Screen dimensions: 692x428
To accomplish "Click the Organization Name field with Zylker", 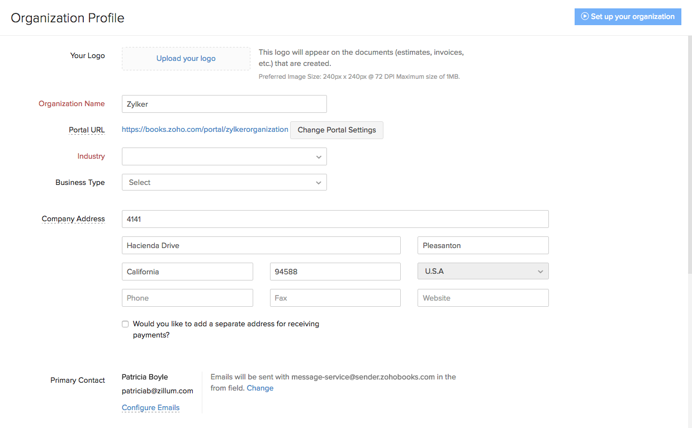I will point(224,104).
